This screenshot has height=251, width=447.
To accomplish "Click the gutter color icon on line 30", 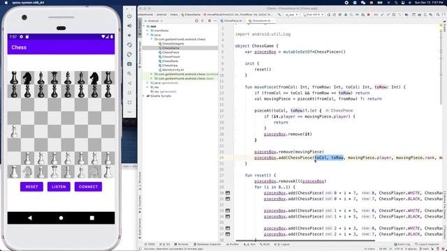I will 228,193.
